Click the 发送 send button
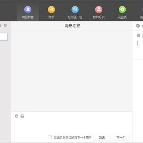143x143 pixels. 102,137
